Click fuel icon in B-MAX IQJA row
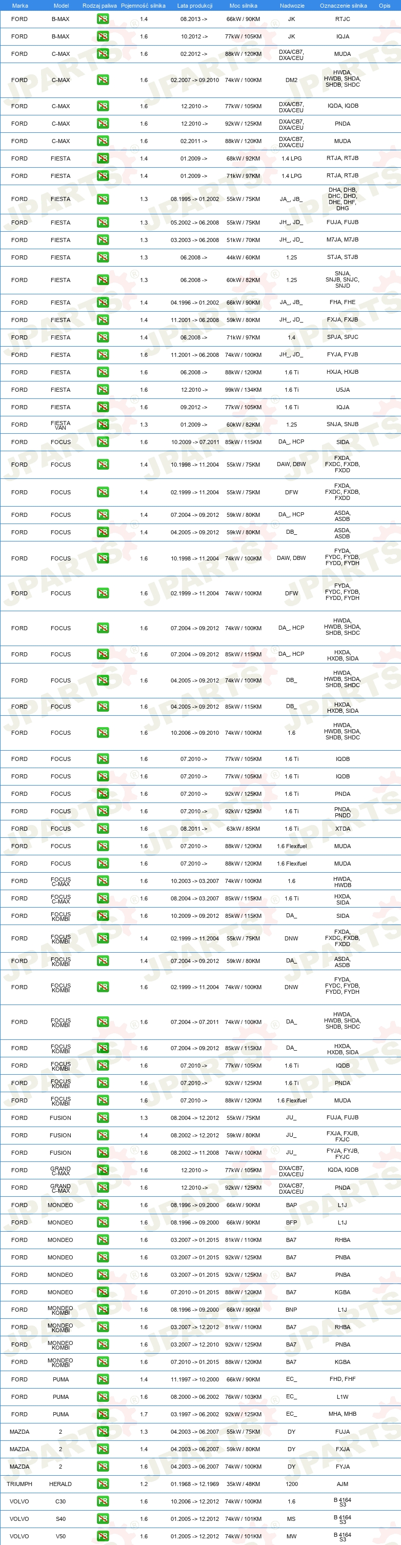Viewport: 401px width, 1545px height. tap(103, 36)
